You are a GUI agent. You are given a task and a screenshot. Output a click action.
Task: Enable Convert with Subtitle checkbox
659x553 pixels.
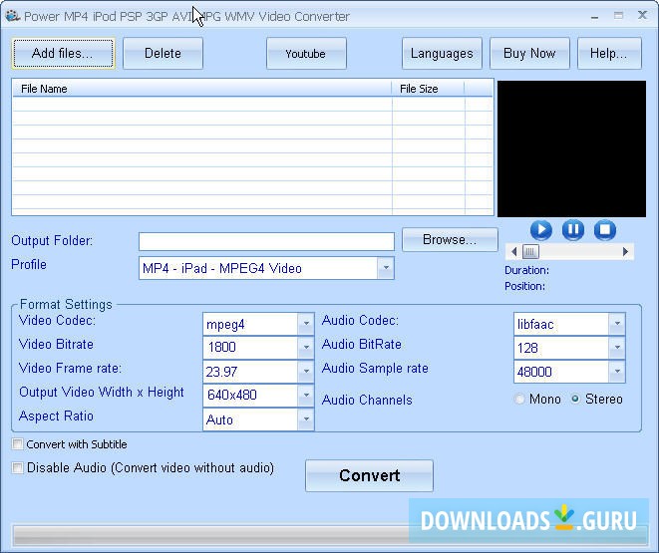18,444
